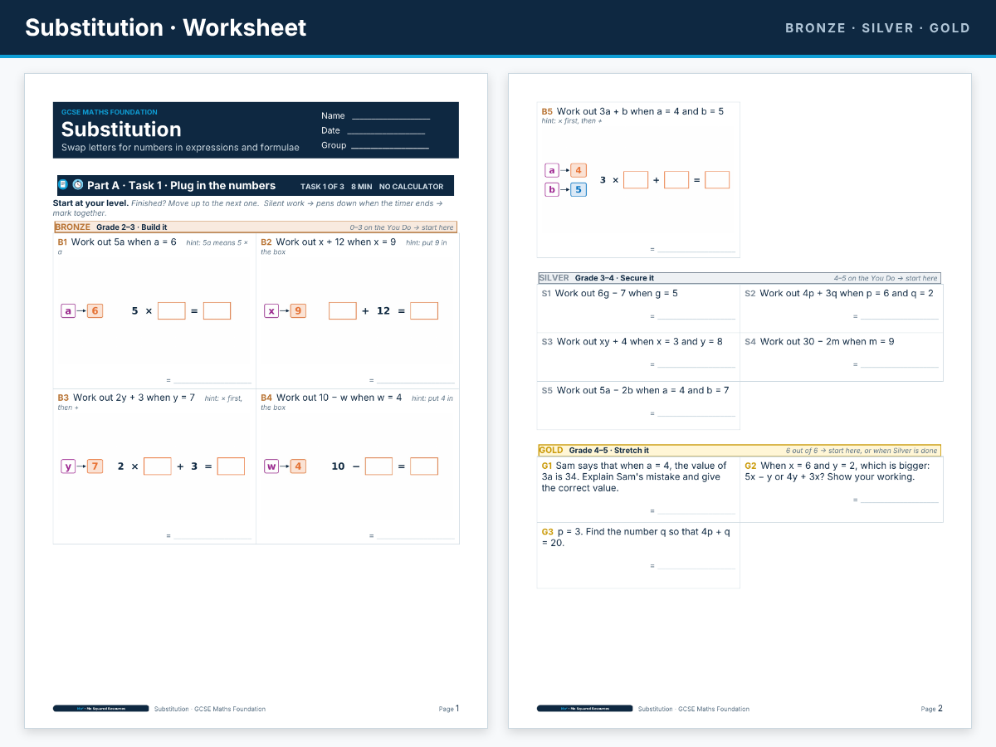Click the 'Part A · Task 1 · Plug in the numbers' heading
This screenshot has width=996, height=747.
tap(181, 185)
